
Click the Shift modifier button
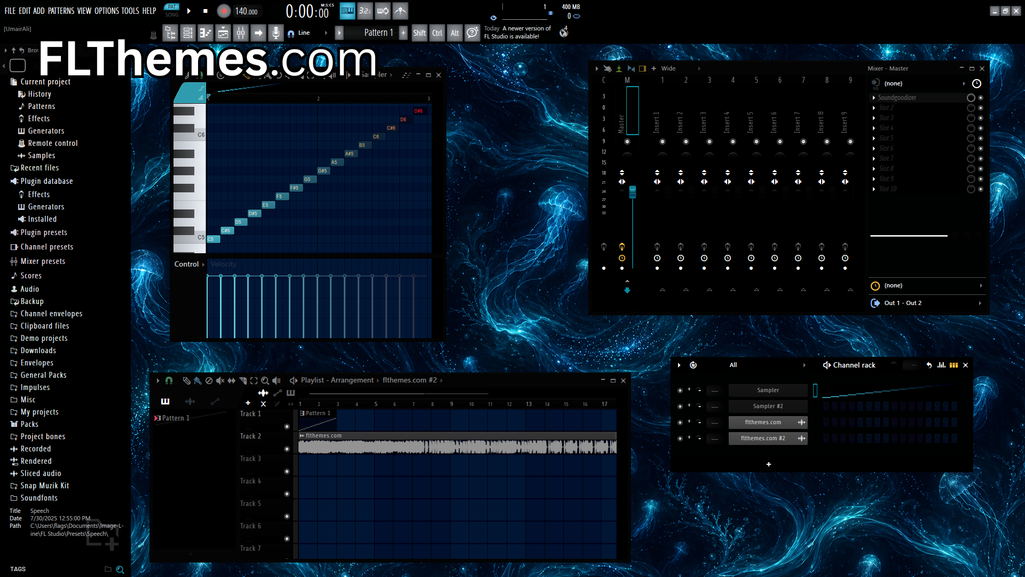420,33
